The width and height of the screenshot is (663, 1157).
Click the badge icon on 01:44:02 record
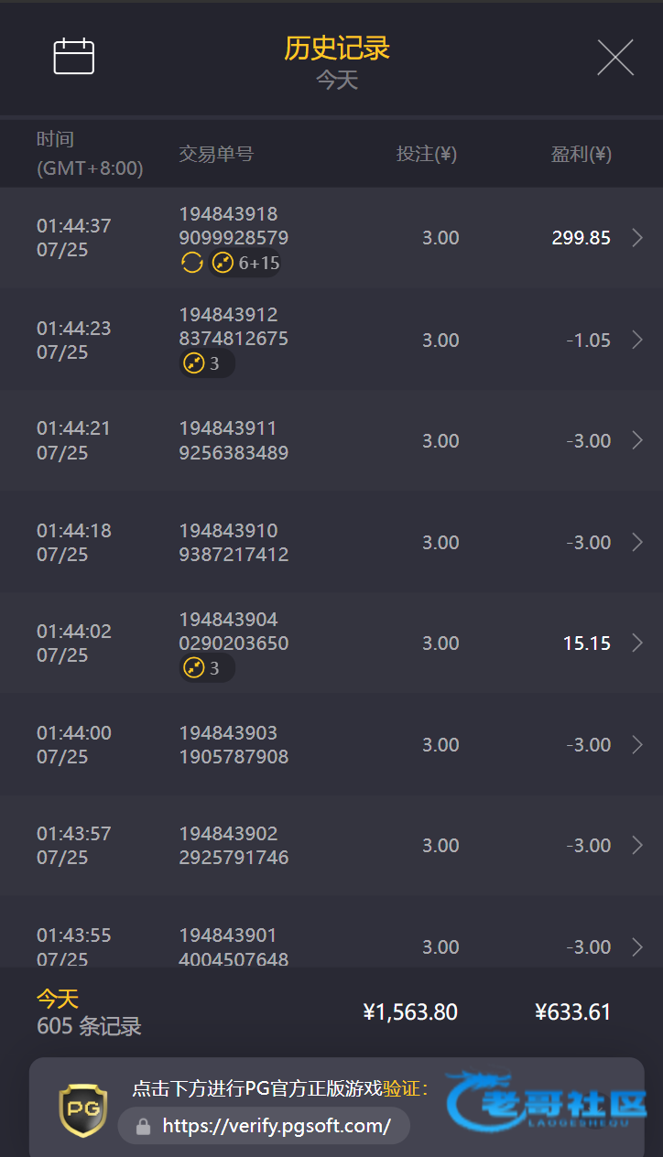coord(193,668)
